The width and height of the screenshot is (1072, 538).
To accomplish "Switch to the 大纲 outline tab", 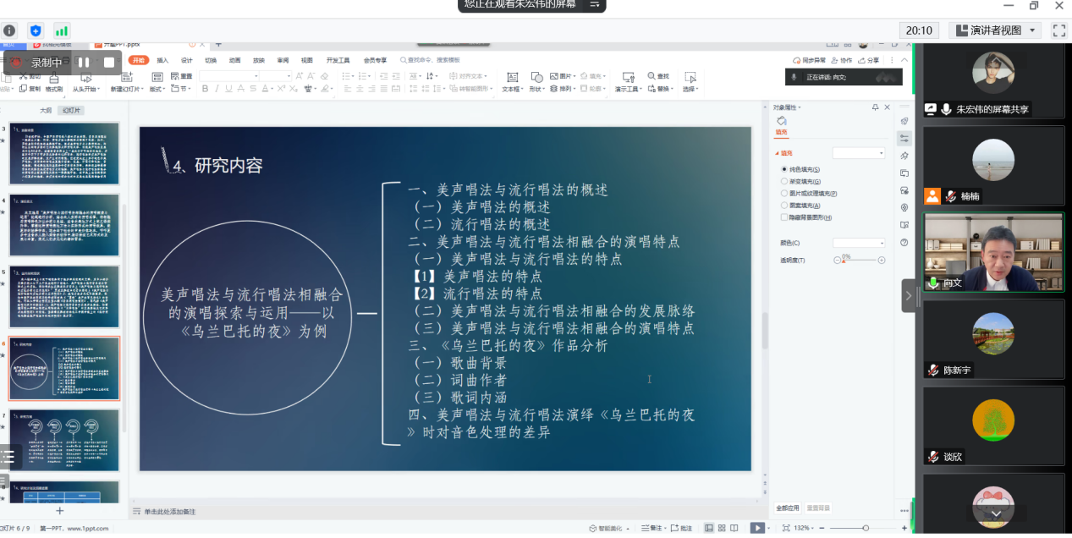I will click(x=45, y=111).
